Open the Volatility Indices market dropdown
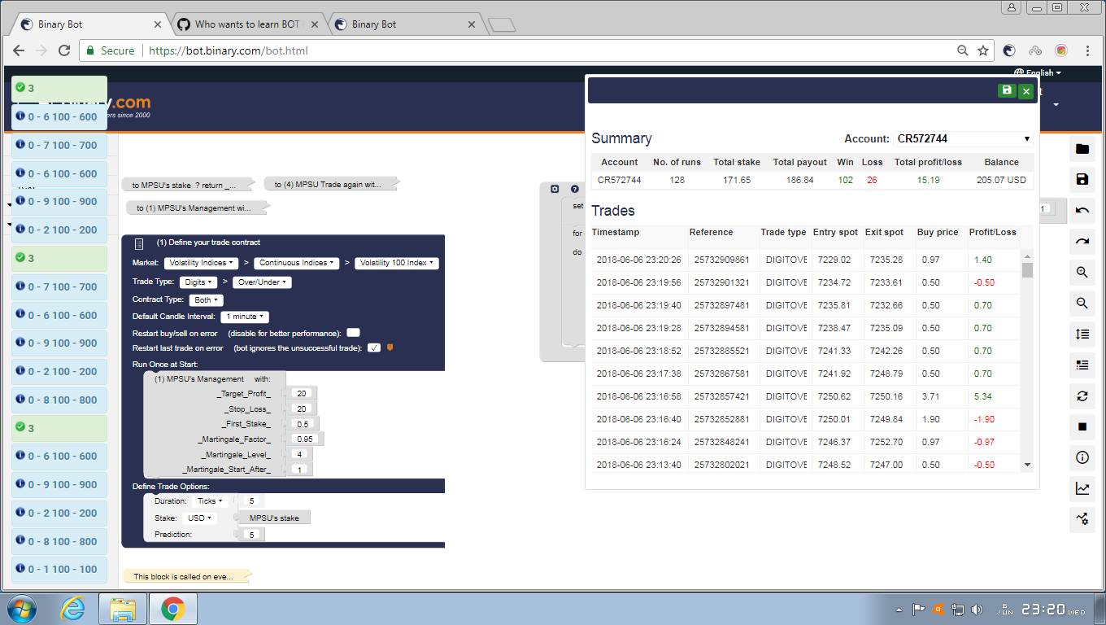Image resolution: width=1106 pixels, height=625 pixels. (201, 263)
